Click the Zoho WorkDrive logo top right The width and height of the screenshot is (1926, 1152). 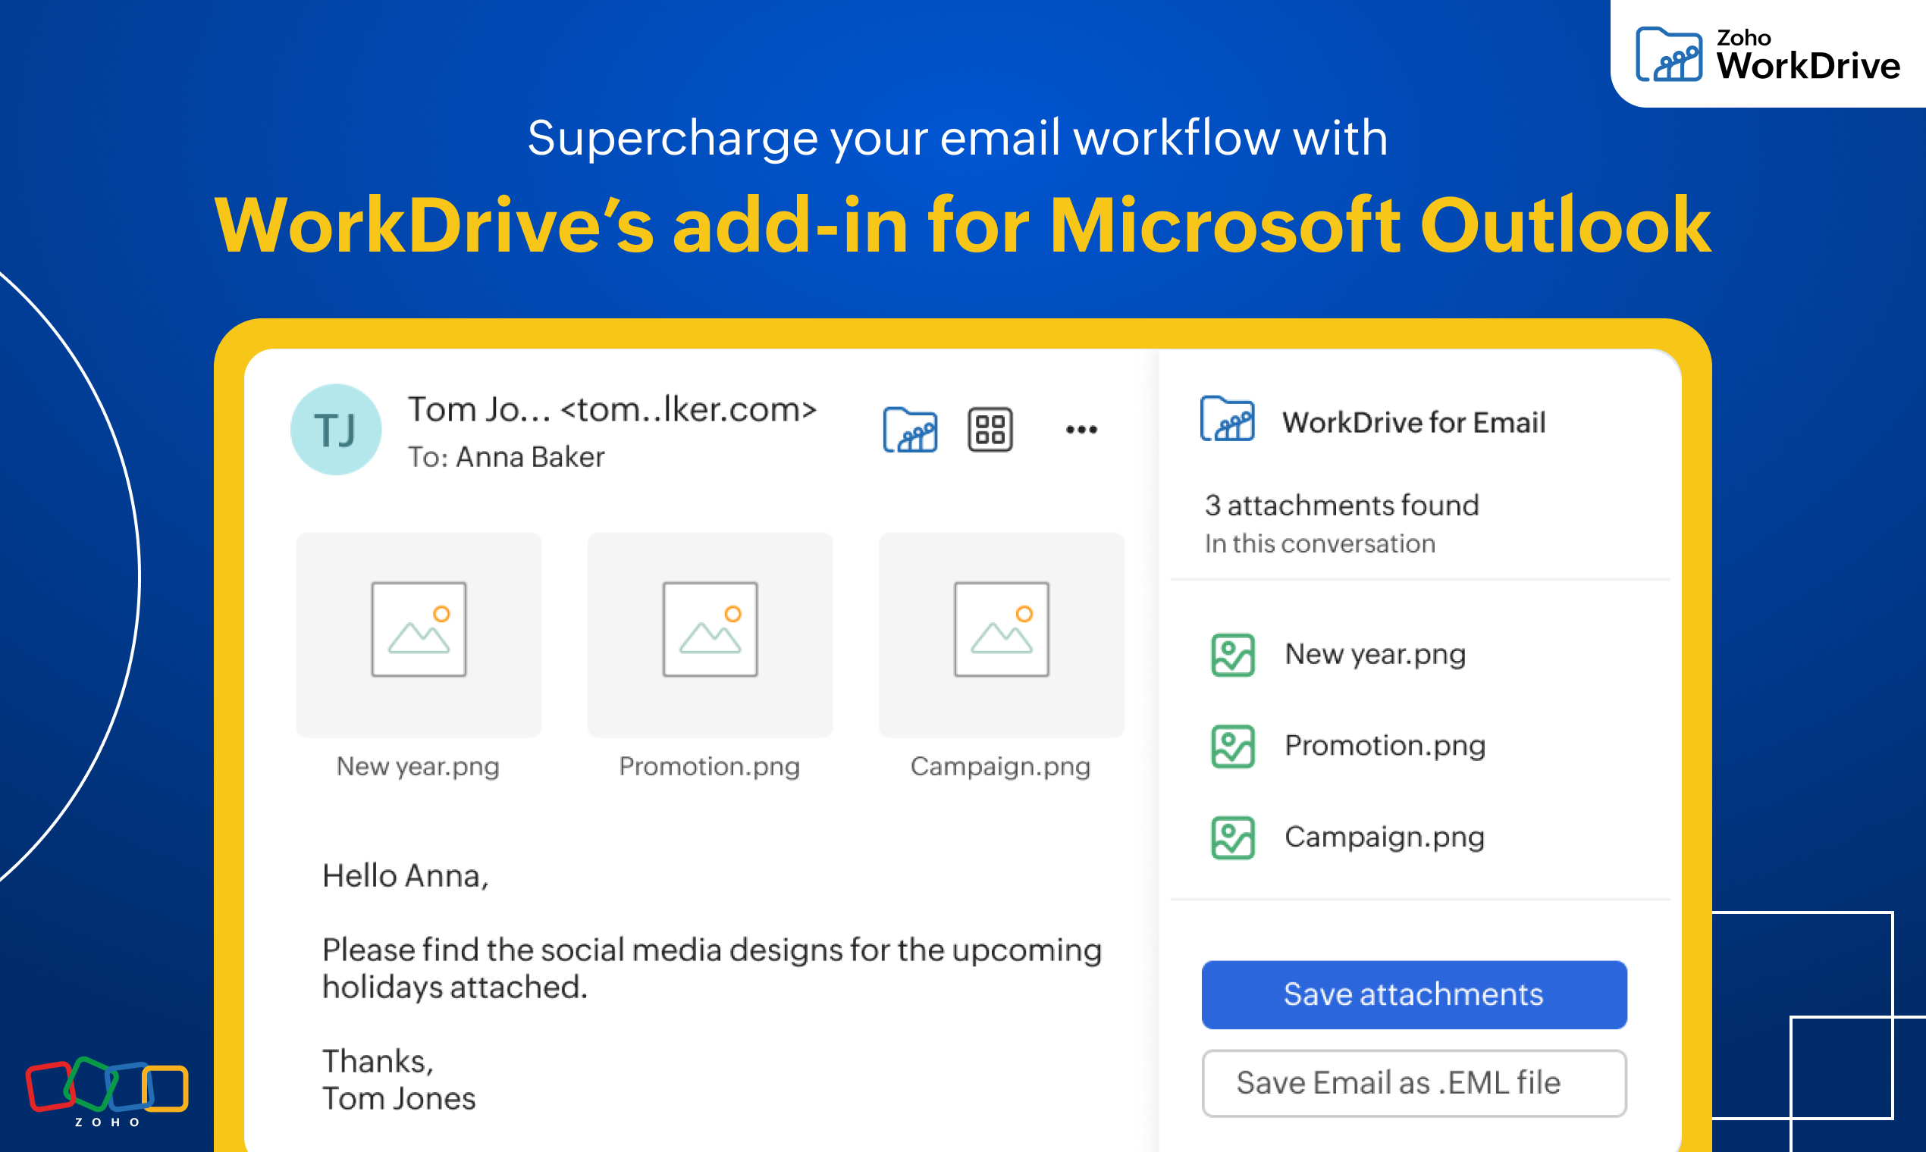coord(1768,55)
